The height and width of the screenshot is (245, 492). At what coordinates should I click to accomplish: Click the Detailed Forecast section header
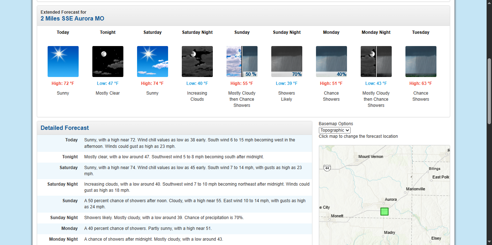65,128
